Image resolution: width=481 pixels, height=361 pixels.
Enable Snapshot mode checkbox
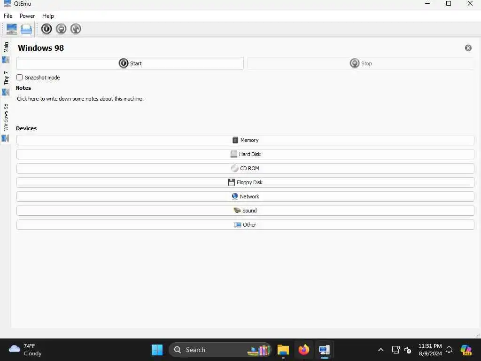click(20, 78)
